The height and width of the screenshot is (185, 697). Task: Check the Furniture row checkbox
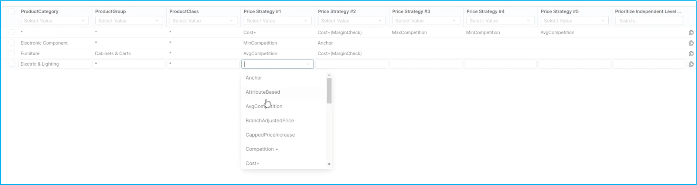[x=12, y=53]
